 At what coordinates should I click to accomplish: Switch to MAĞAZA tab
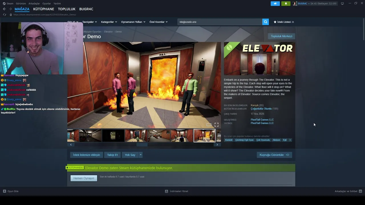point(22,9)
